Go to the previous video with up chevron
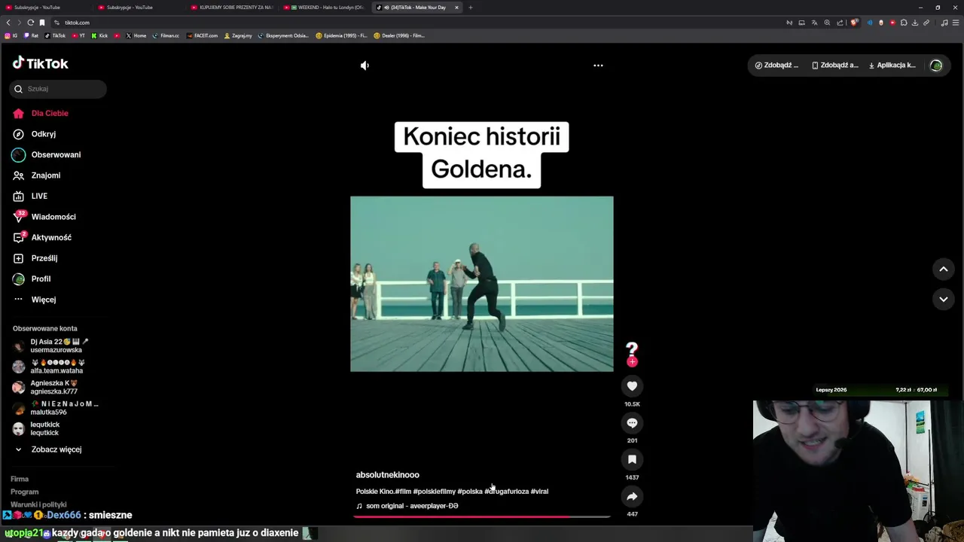Image resolution: width=964 pixels, height=542 pixels. pos(943,269)
